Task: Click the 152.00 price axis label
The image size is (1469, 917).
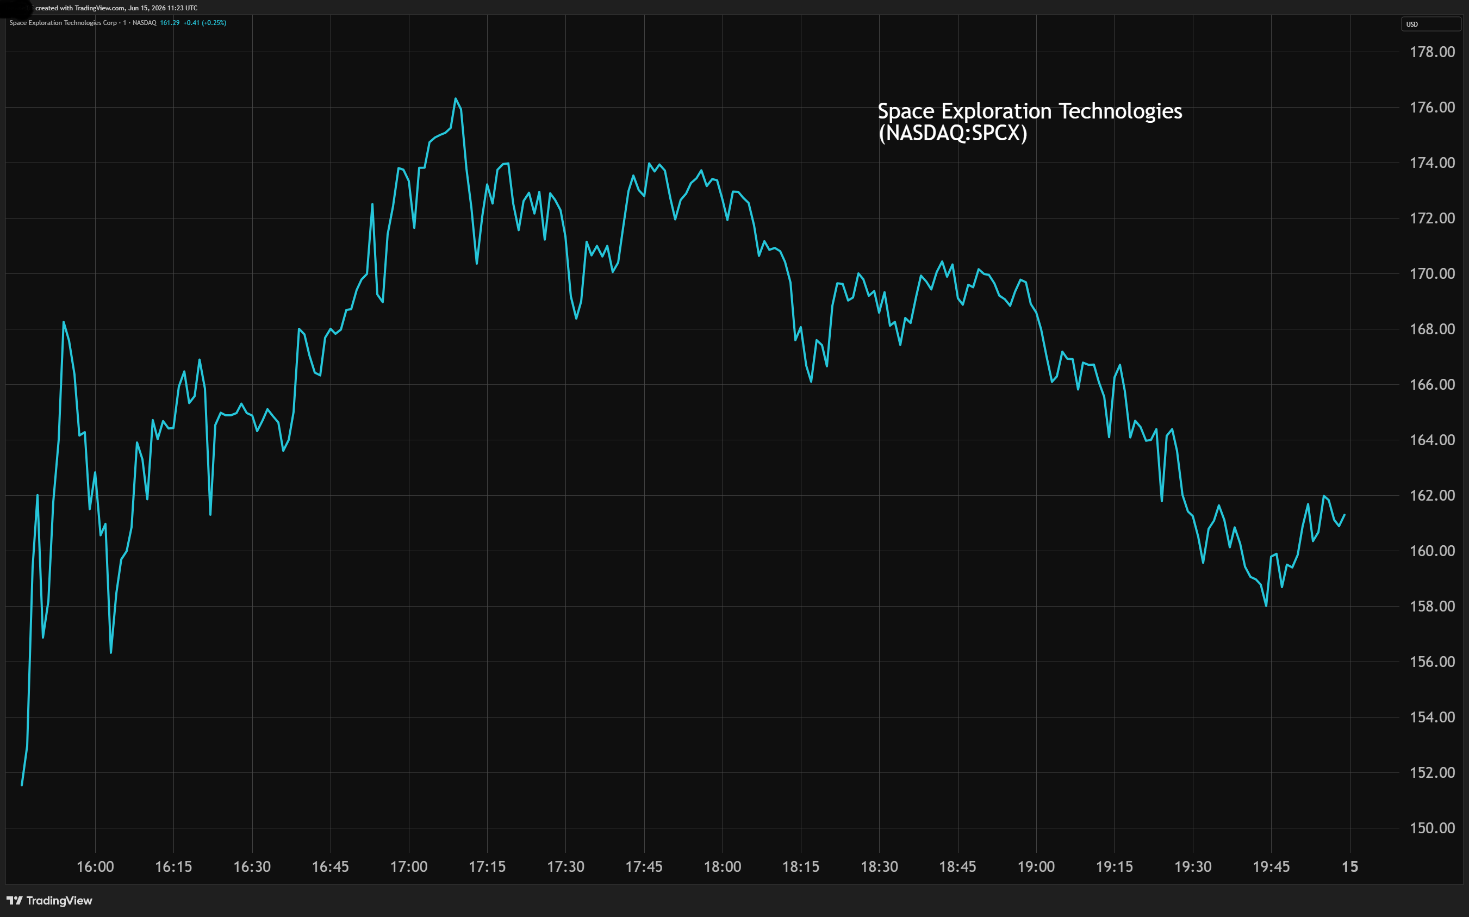Action: (x=1432, y=772)
